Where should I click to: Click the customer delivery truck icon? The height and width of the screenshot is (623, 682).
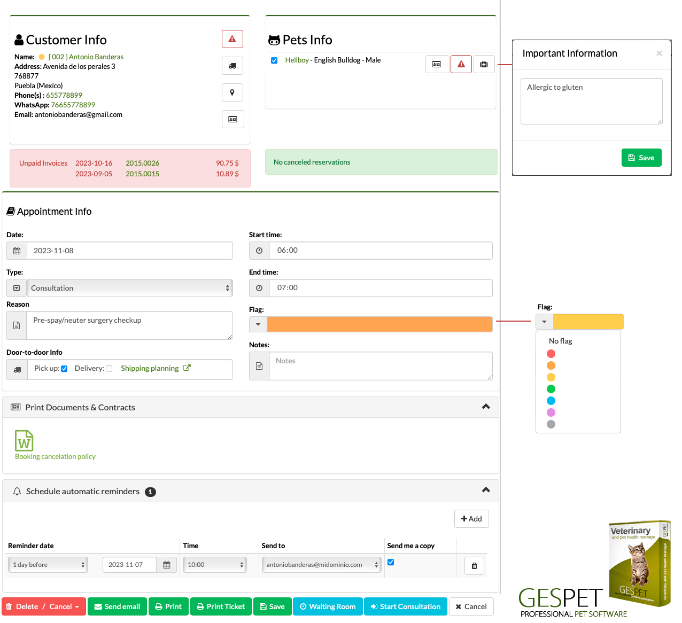232,66
